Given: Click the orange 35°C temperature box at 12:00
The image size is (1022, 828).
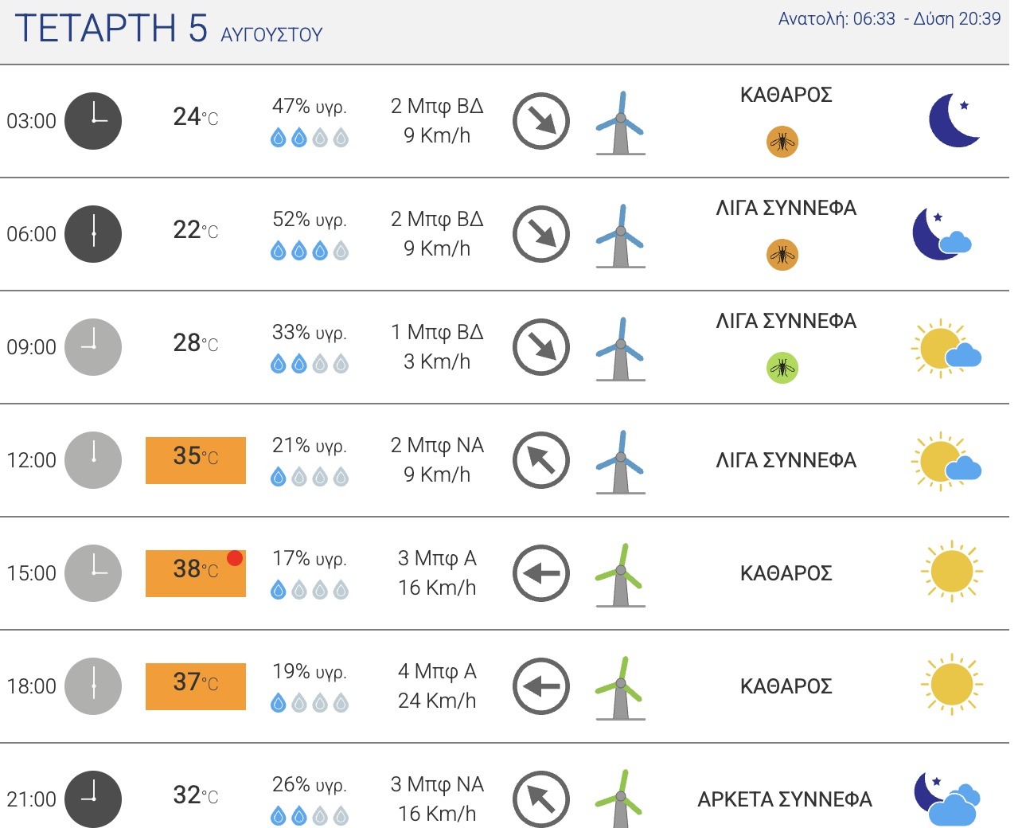Looking at the screenshot, I should coord(196,460).
